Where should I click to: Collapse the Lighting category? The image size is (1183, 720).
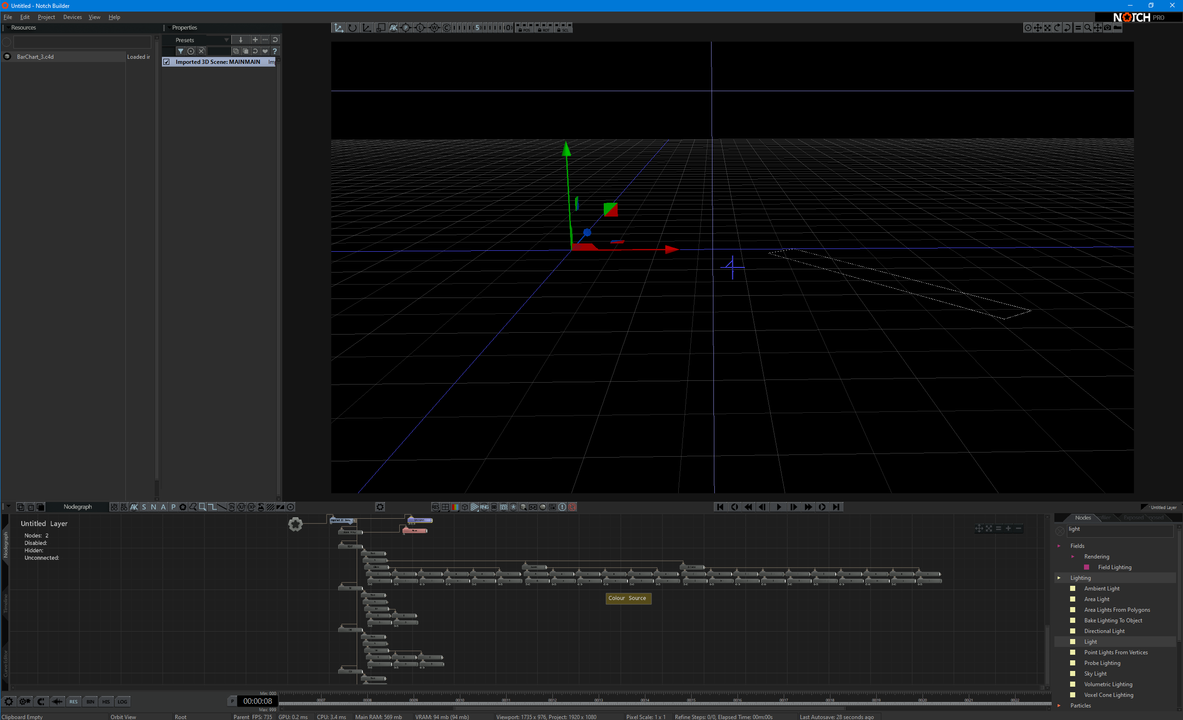(1059, 578)
